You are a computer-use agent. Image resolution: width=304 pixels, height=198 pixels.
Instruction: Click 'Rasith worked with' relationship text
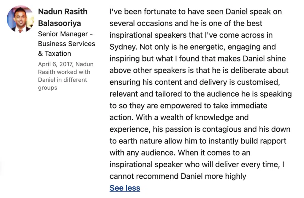pos(64,72)
